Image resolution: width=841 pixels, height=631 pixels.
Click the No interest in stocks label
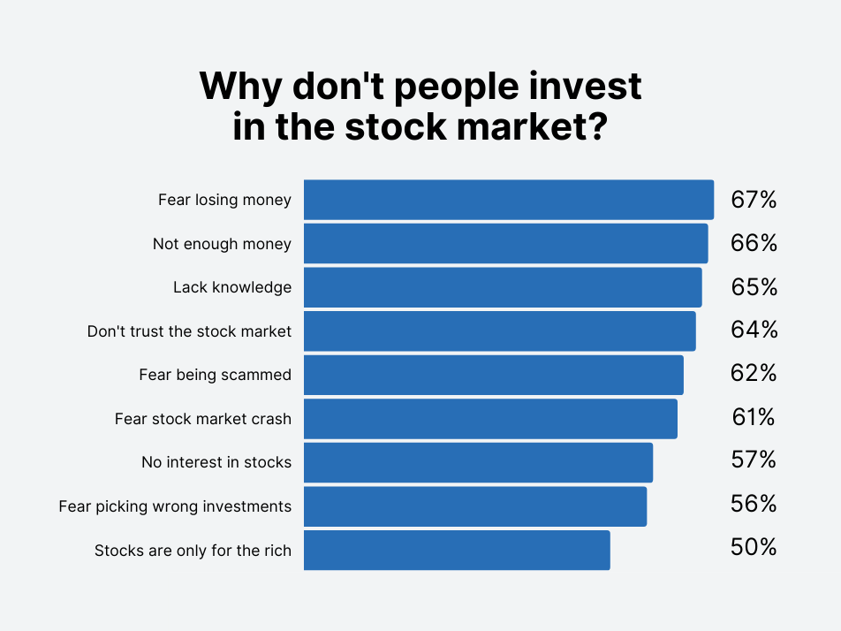click(x=216, y=462)
